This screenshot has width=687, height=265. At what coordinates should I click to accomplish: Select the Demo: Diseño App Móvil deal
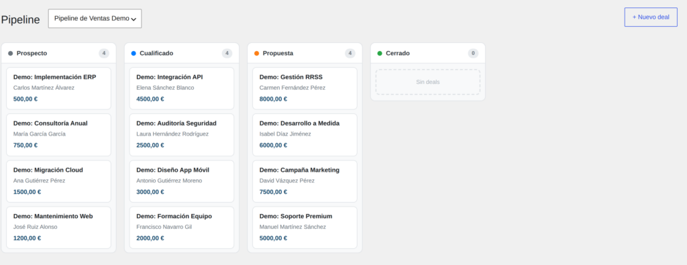point(182,181)
